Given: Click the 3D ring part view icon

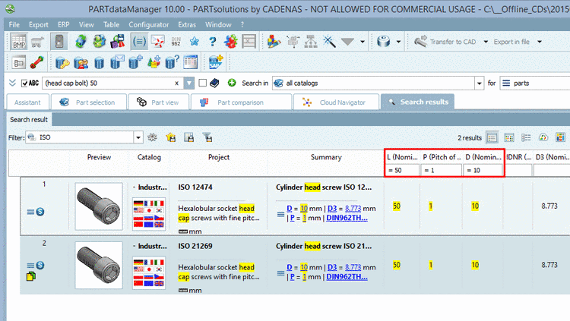Looking at the screenshot, I should pos(384,42).
